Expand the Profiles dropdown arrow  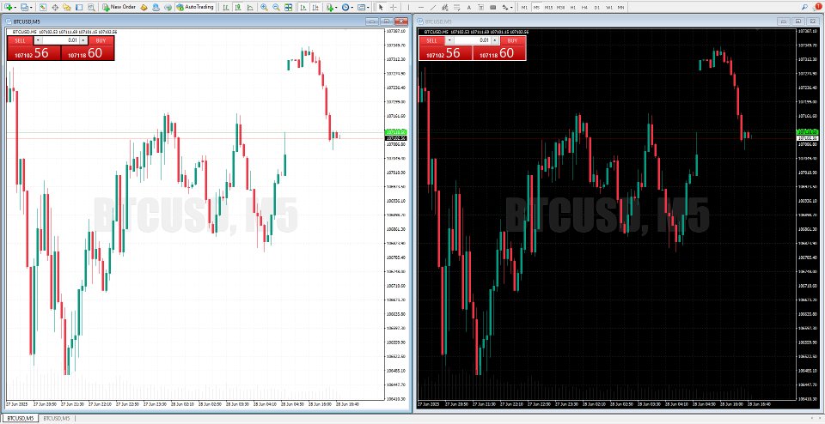pos(32,8)
